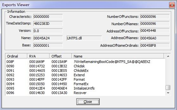
Task: Close the Exports Viewer dialog via Close button
Action: click(x=88, y=102)
